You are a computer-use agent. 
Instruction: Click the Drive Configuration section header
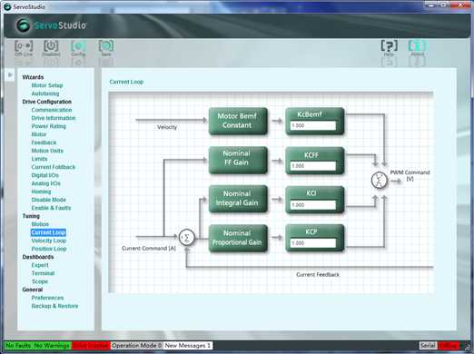(x=46, y=102)
